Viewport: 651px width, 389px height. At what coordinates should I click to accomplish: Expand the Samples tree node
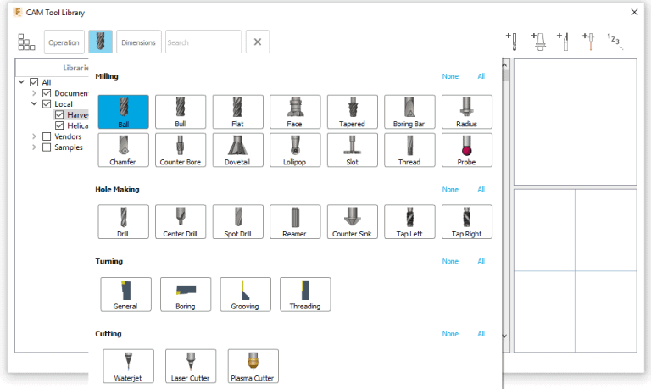(x=34, y=147)
